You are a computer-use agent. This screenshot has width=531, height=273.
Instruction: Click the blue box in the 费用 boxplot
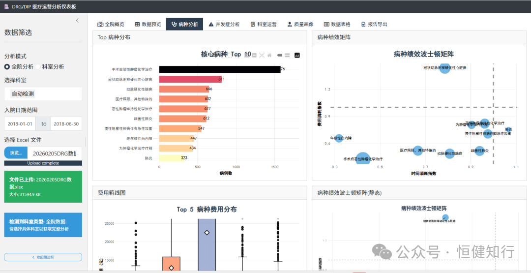point(207,244)
